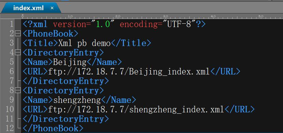
Task: Click the closing </PhoneBook> tag
Action: tap(53, 128)
